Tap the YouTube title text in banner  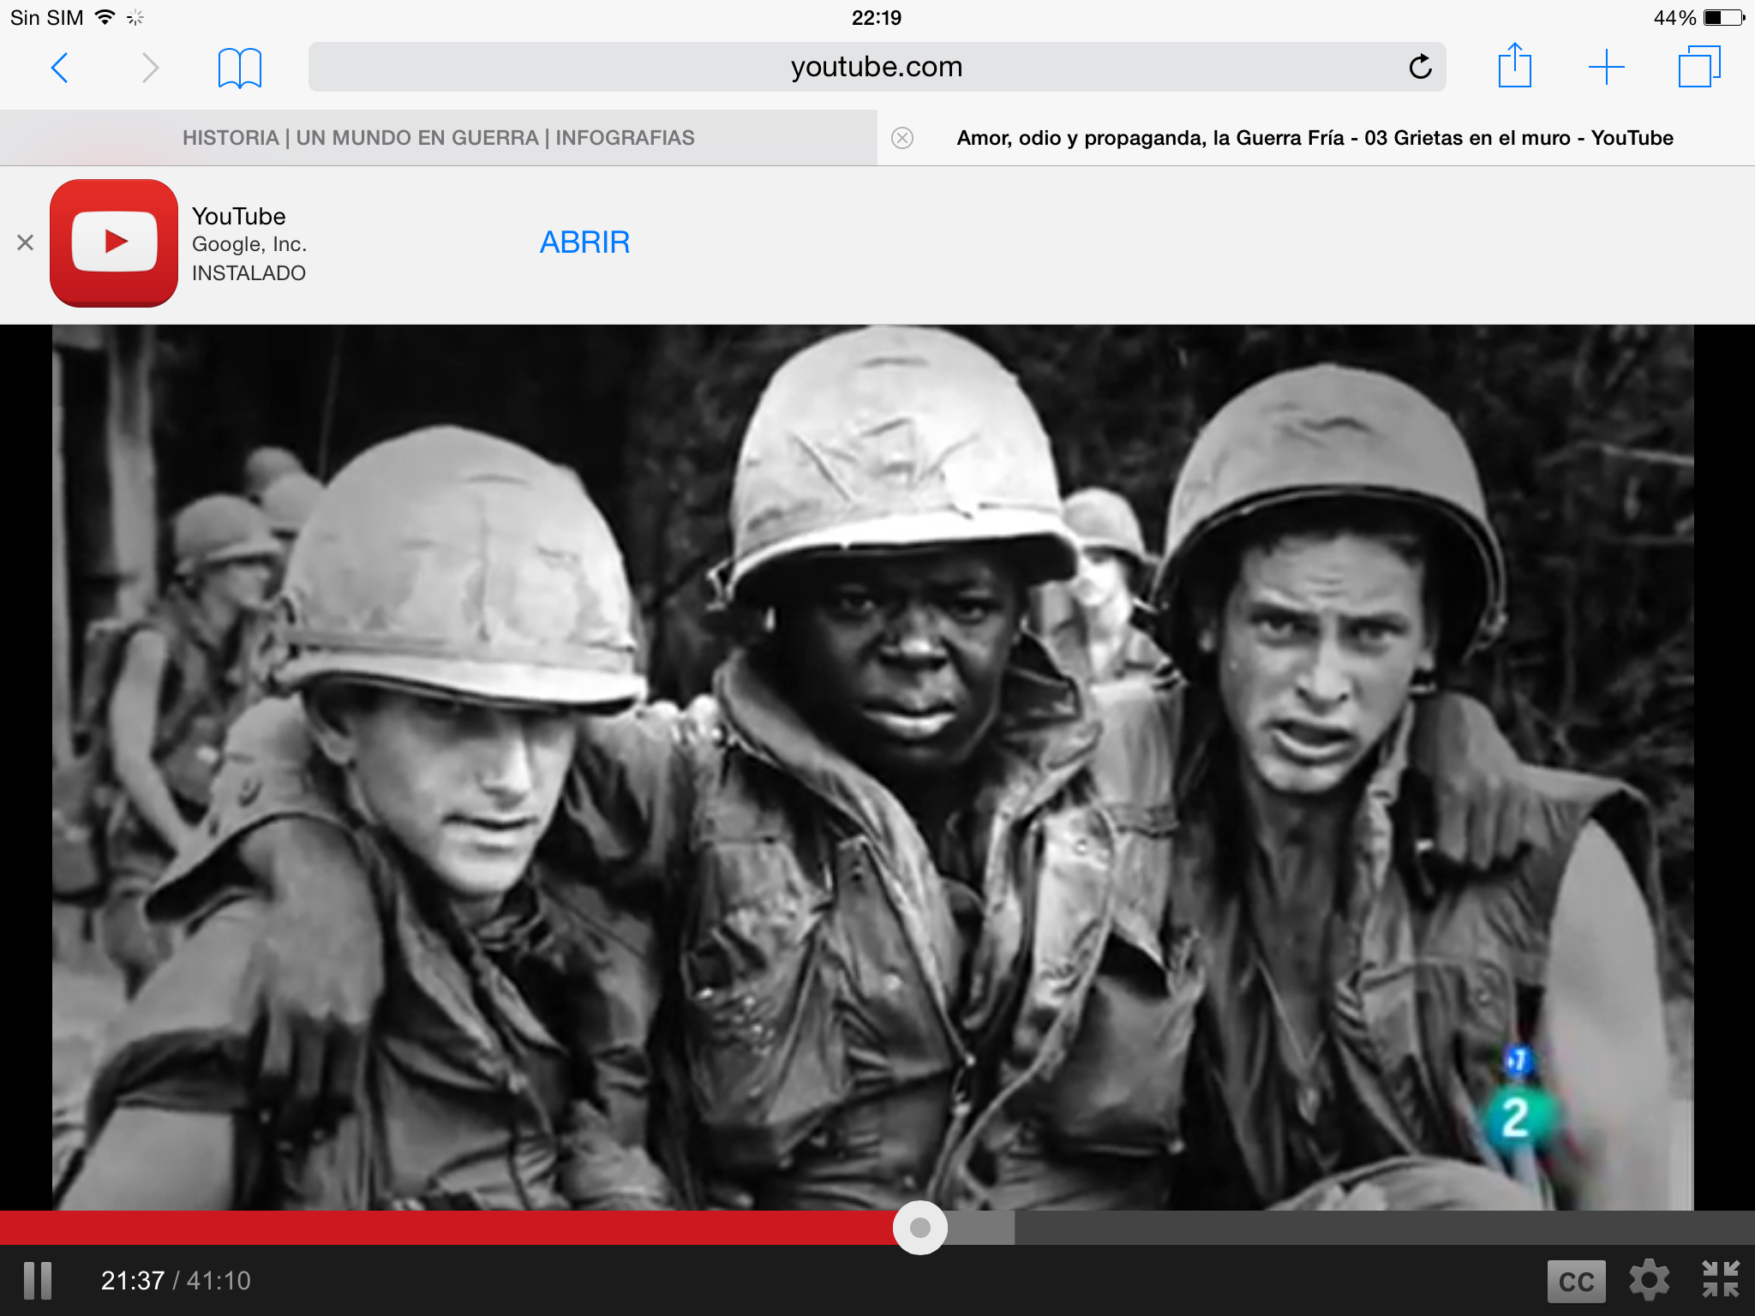(239, 216)
